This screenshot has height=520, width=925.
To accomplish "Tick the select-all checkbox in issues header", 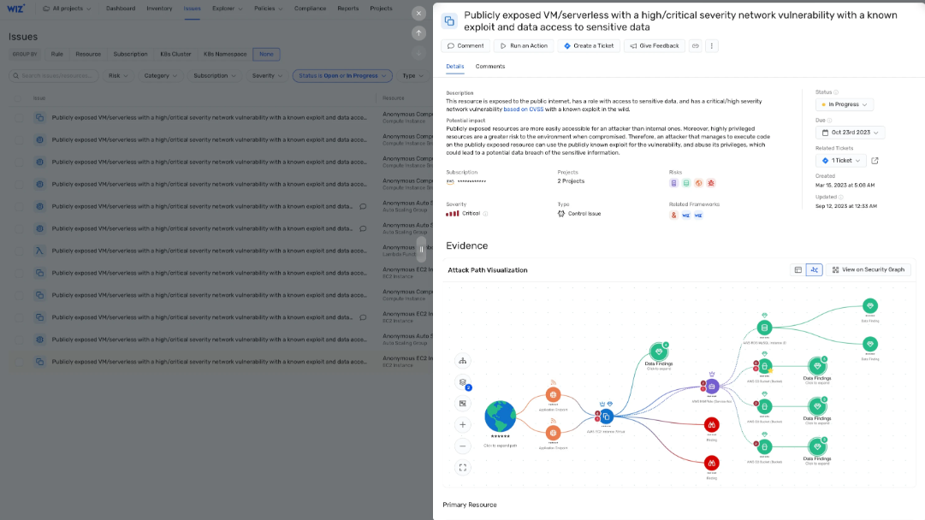I will tap(18, 97).
